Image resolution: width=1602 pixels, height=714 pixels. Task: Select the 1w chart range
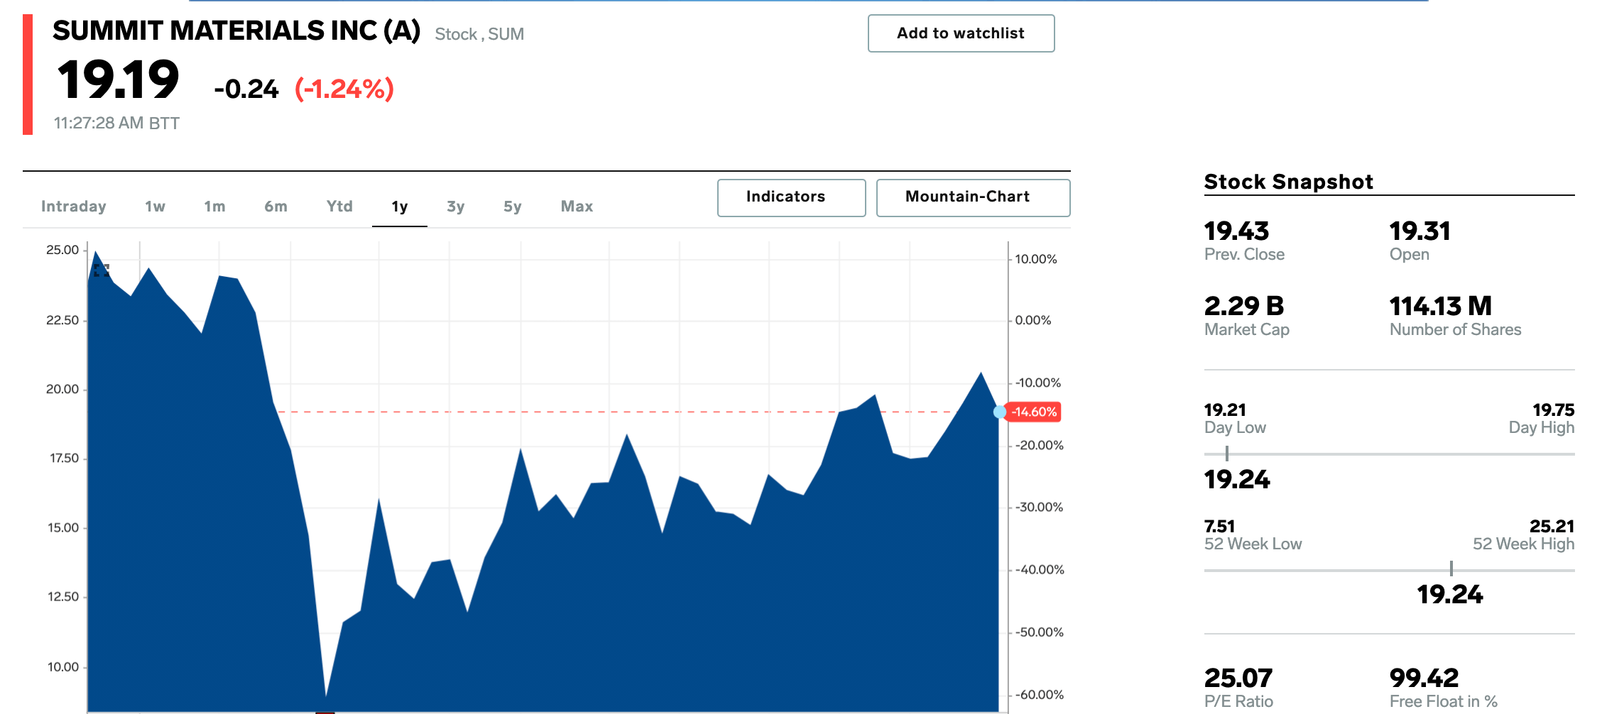[x=155, y=207]
